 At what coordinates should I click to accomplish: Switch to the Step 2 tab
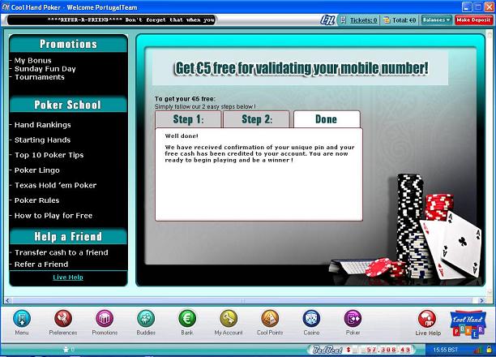coord(257,119)
